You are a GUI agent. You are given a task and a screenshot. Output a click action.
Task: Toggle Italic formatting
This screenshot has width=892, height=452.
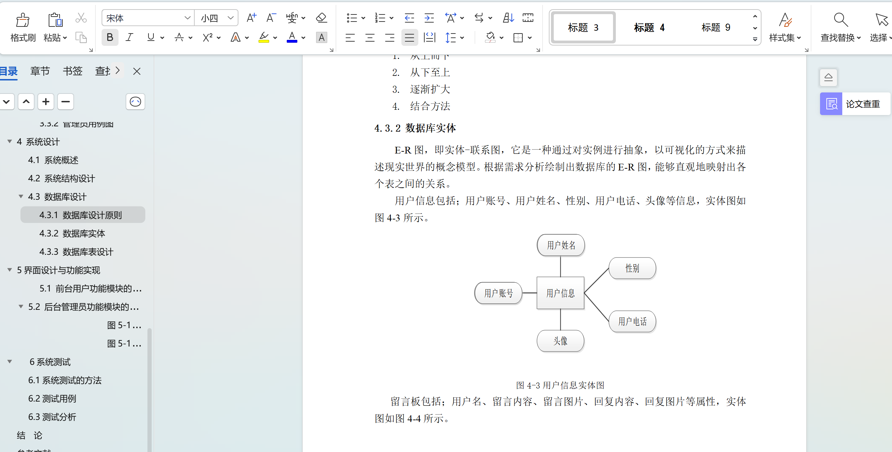(129, 37)
